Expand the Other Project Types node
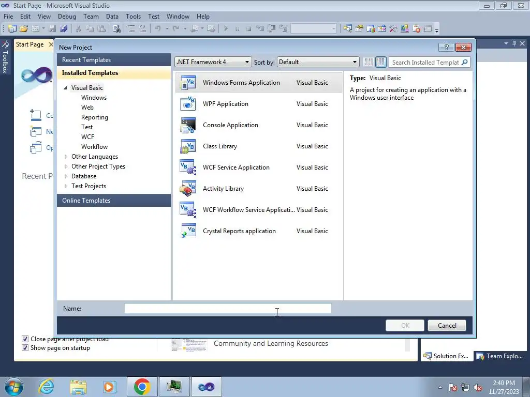 66,166
